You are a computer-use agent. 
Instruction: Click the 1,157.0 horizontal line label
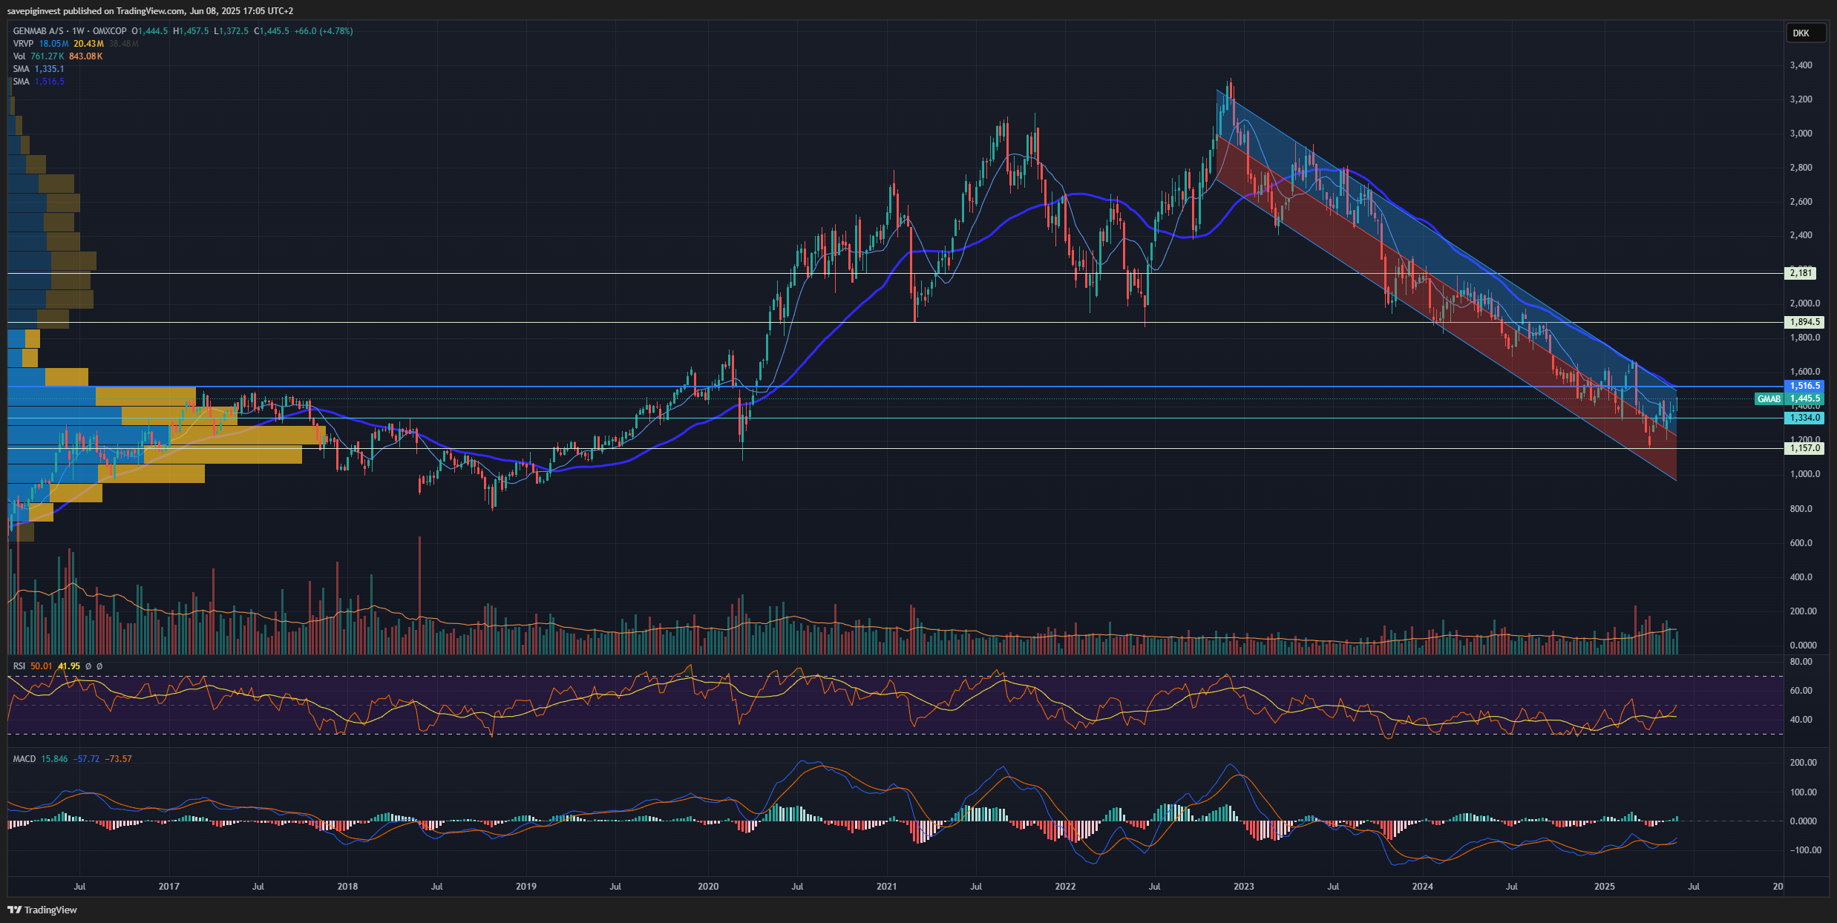tap(1804, 448)
